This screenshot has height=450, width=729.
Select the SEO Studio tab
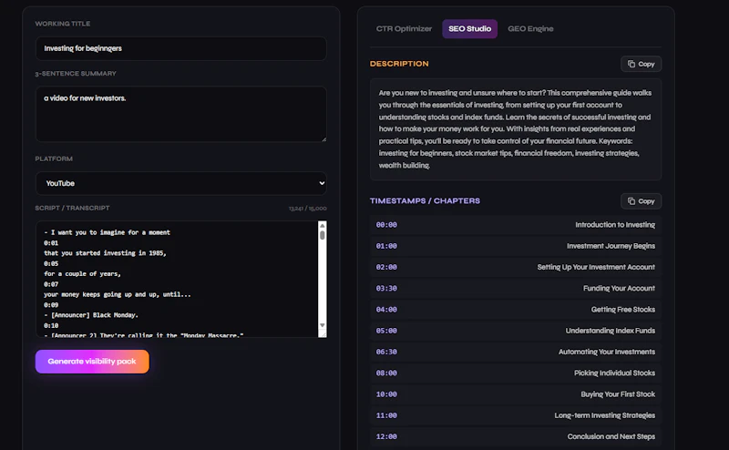click(469, 29)
